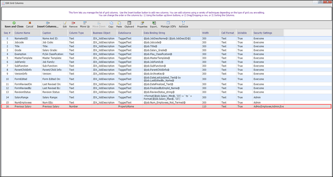Screen dimensions: 333x177
Task: Select the Previous Salary row
Action: pyautogui.click(x=166, y=107)
